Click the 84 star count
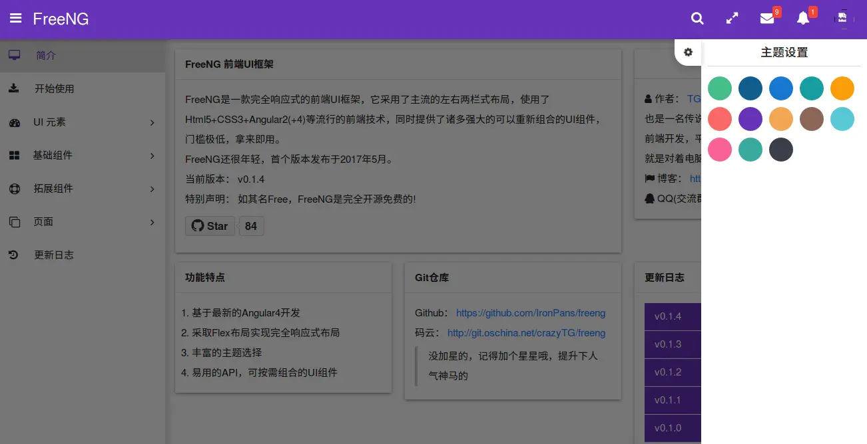Viewport: 867px width, 444px height. click(x=251, y=226)
